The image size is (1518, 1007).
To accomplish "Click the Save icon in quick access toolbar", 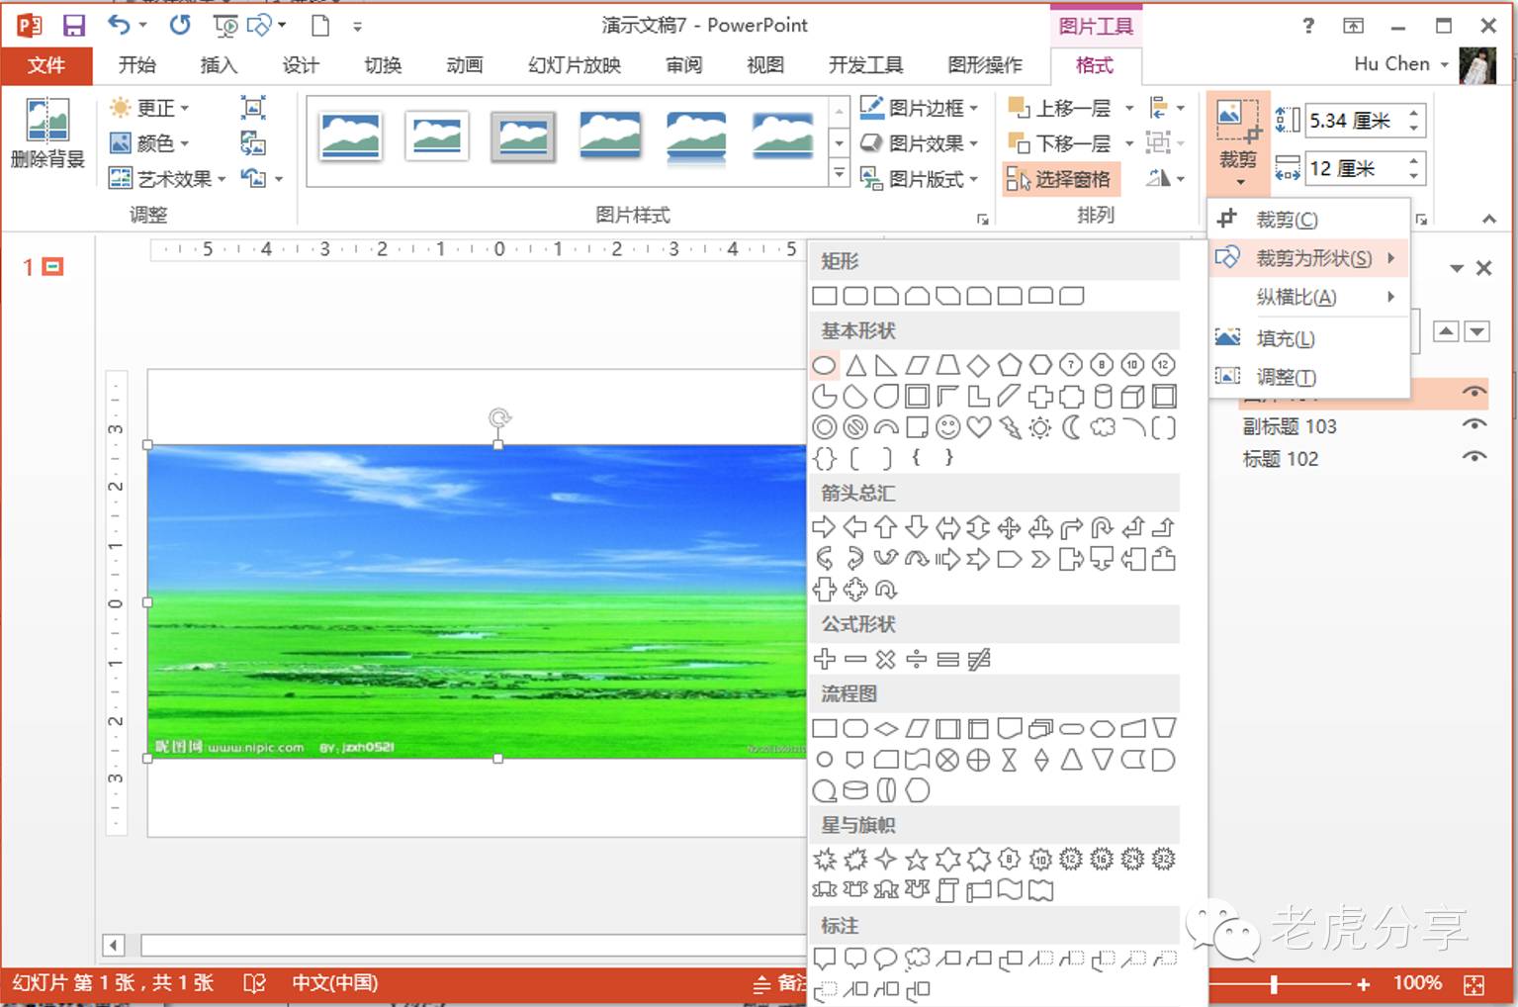I will [x=73, y=26].
